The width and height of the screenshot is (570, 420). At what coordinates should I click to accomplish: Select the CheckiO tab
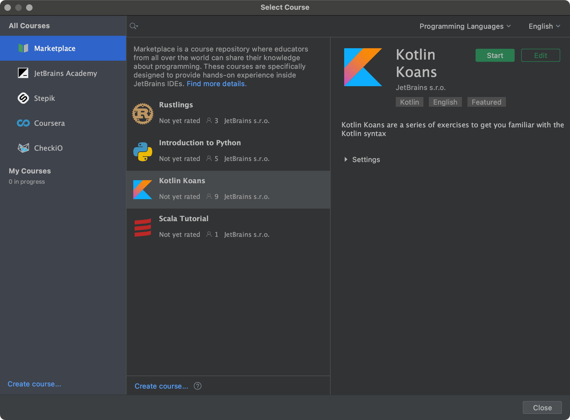[63, 148]
